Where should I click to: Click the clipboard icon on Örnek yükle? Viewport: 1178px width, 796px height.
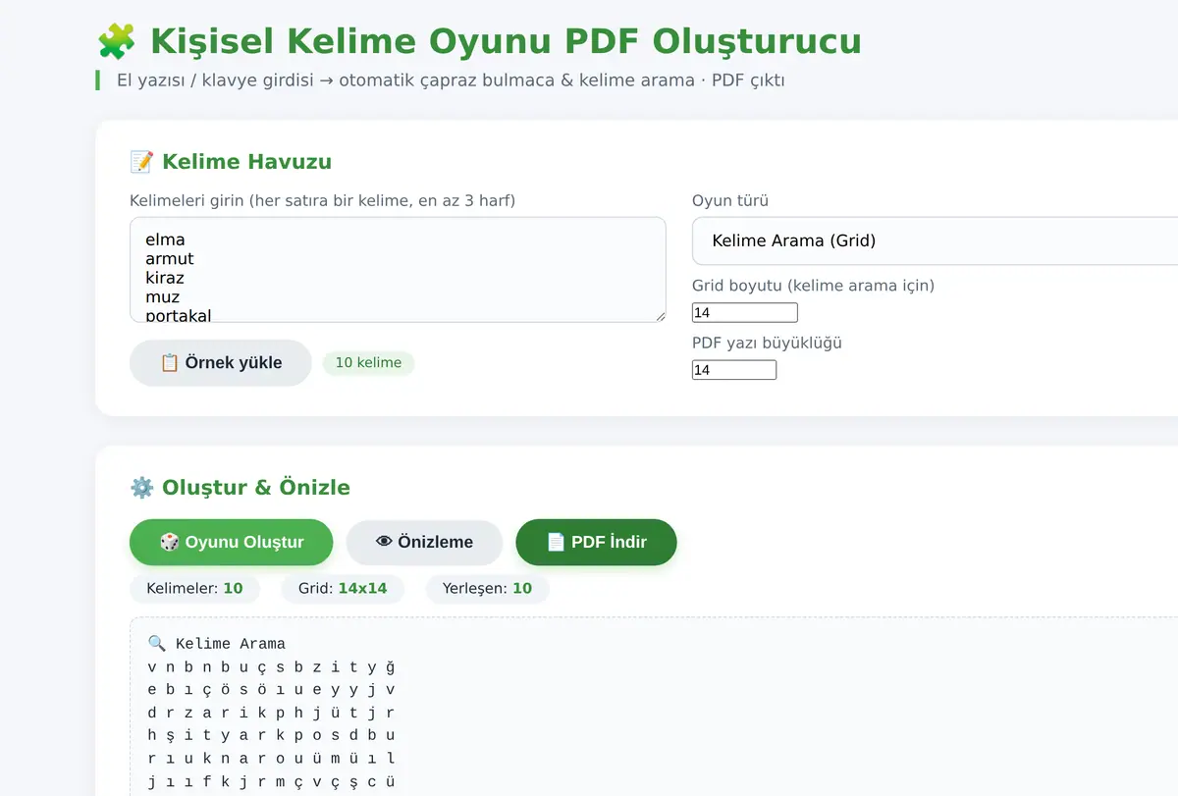click(169, 362)
